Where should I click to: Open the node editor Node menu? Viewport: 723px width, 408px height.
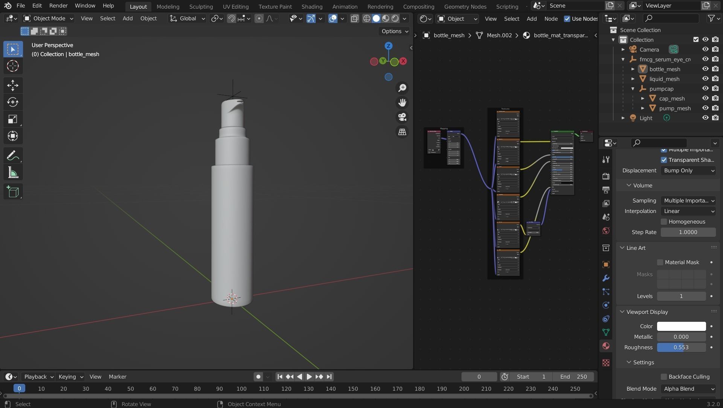(551, 19)
